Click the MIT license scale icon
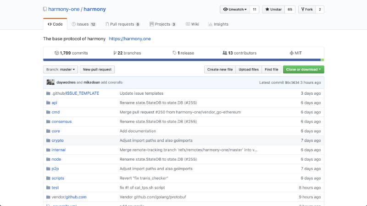 coord(291,53)
